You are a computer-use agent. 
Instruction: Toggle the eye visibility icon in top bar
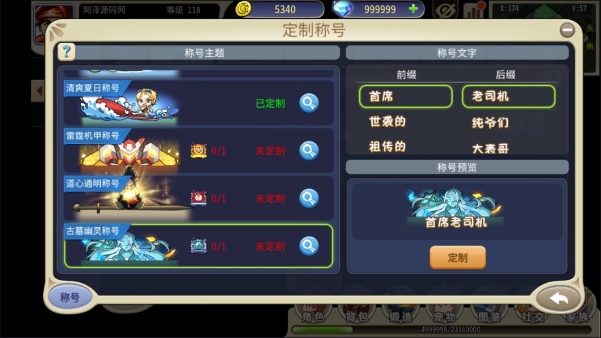[x=444, y=9]
